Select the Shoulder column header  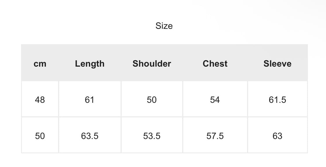[x=152, y=64]
